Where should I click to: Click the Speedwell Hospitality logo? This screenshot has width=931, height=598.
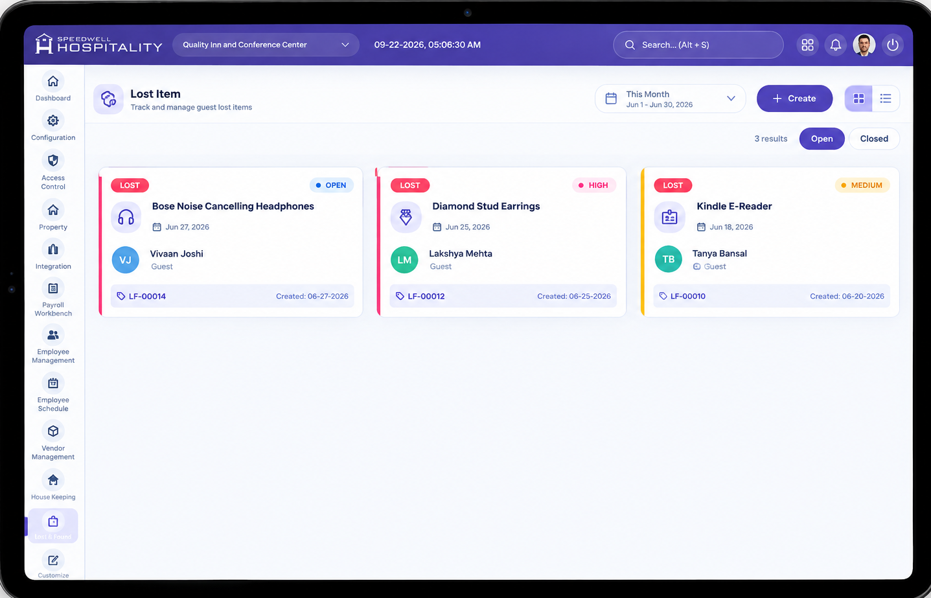[x=98, y=44]
